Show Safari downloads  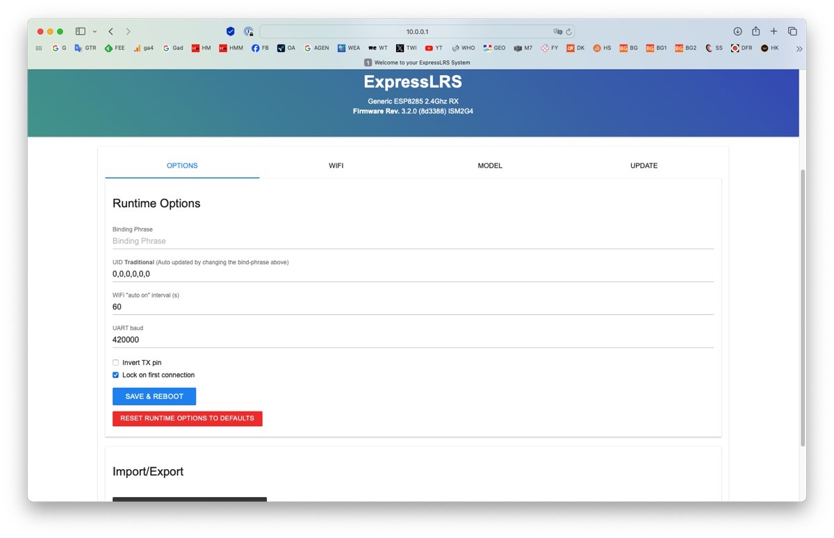pos(737,31)
